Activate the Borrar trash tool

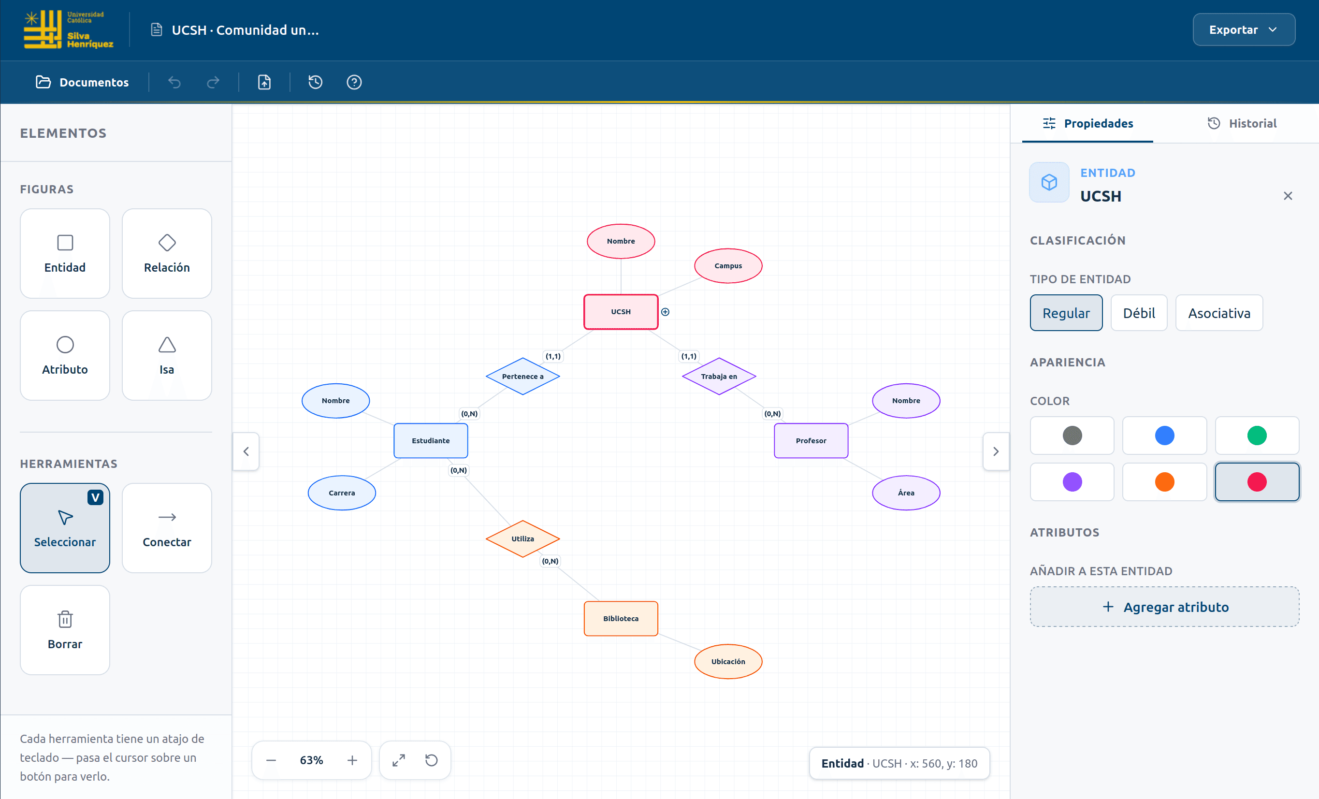(x=65, y=630)
